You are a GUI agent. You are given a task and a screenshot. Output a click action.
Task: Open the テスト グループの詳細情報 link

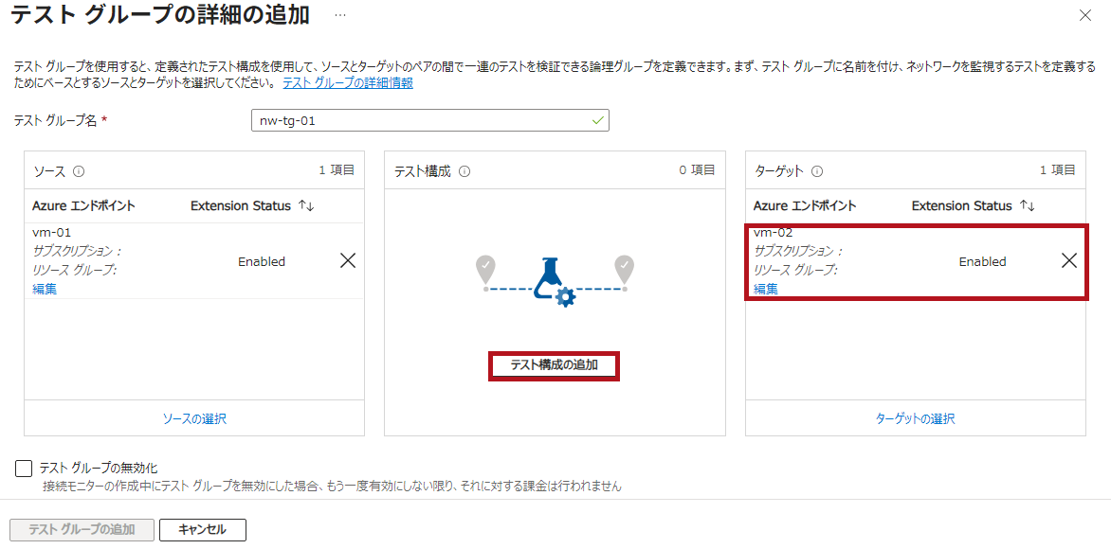348,82
